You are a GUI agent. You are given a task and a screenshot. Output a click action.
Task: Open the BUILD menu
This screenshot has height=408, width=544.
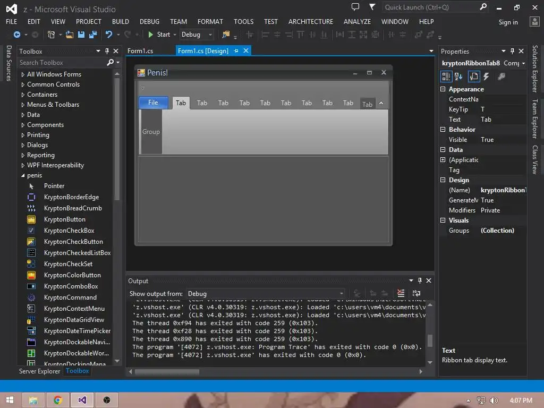[121, 21]
